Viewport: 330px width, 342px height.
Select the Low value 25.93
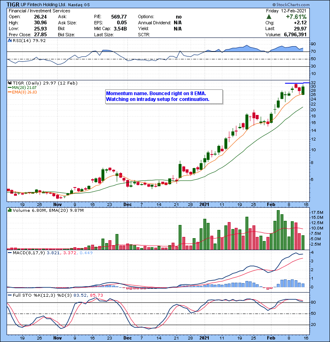point(40,28)
